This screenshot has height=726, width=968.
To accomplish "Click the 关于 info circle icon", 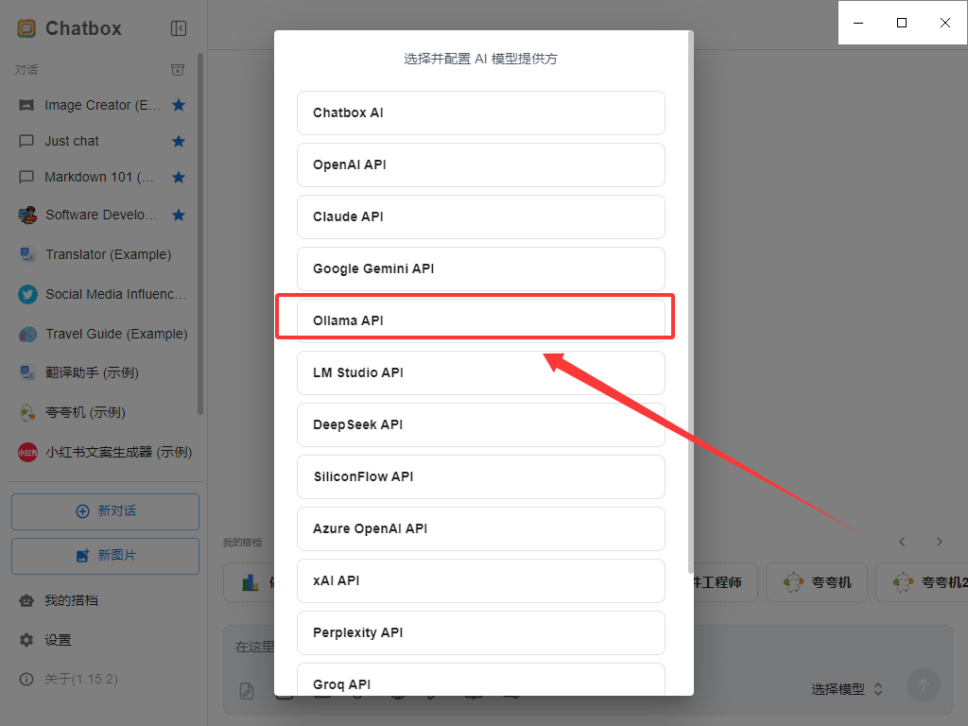I will [26, 679].
